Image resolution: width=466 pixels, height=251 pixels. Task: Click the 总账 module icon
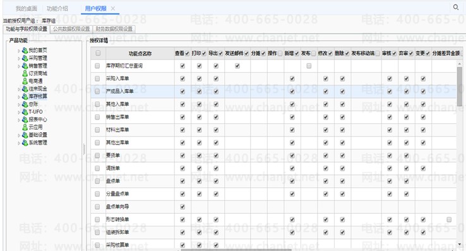[25, 104]
